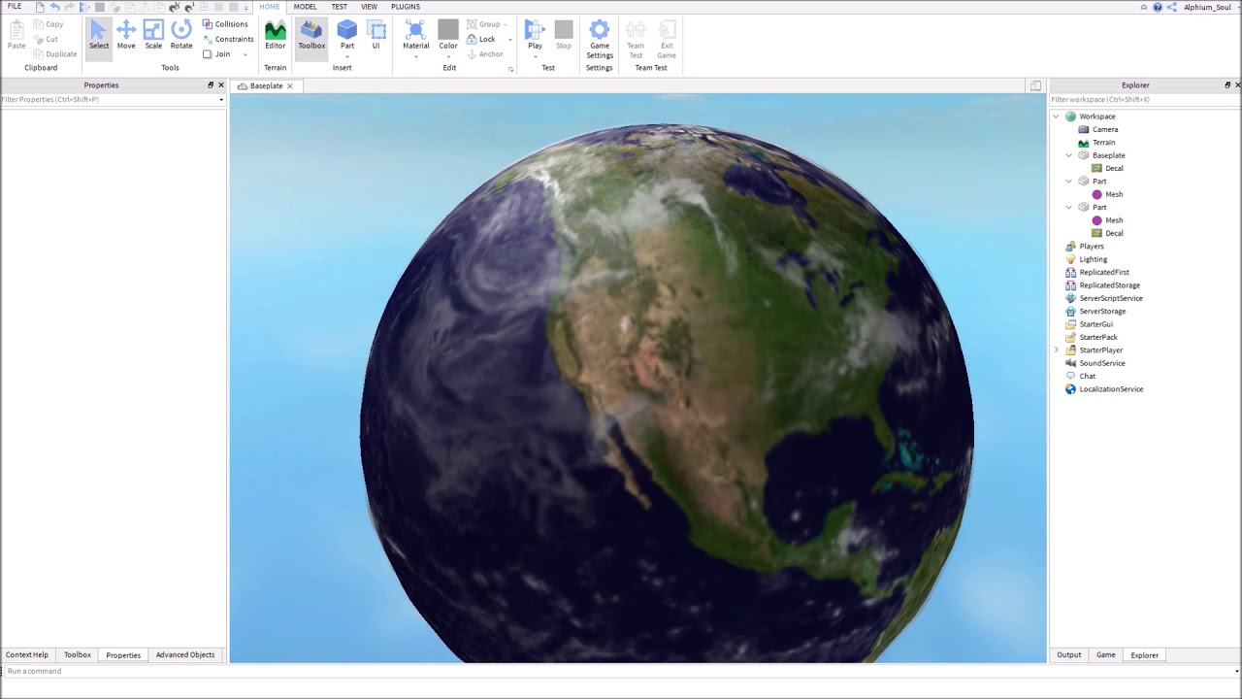Click the Color swatch in Edit group
Screen dimensions: 1242x699
[x=447, y=29]
